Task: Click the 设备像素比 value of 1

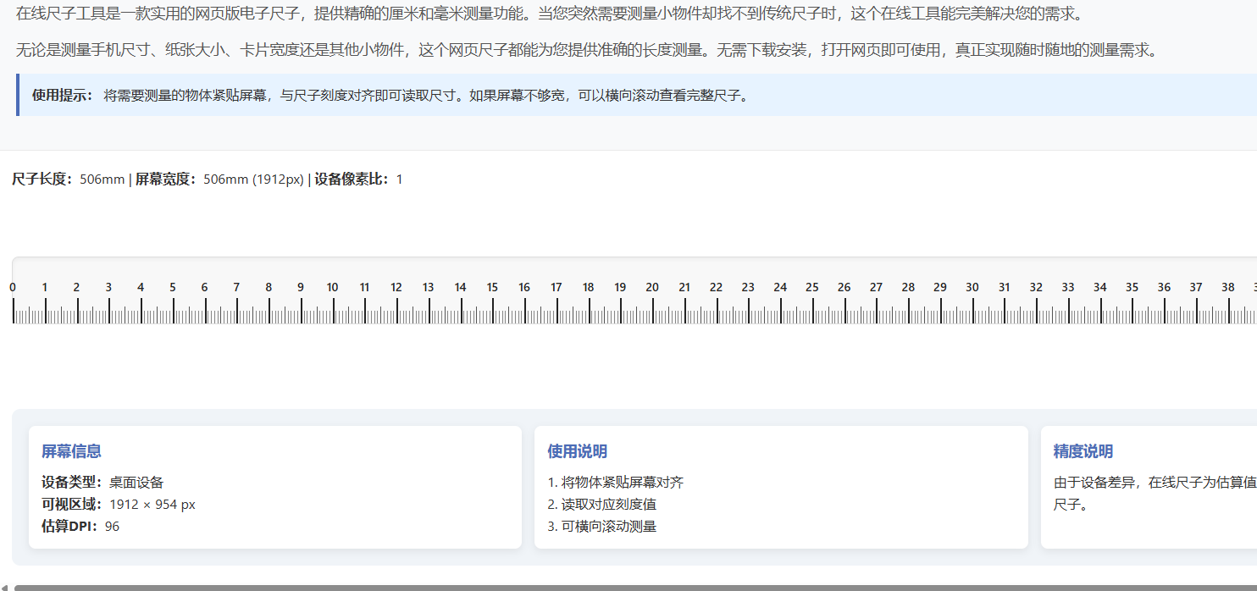Action: point(398,180)
